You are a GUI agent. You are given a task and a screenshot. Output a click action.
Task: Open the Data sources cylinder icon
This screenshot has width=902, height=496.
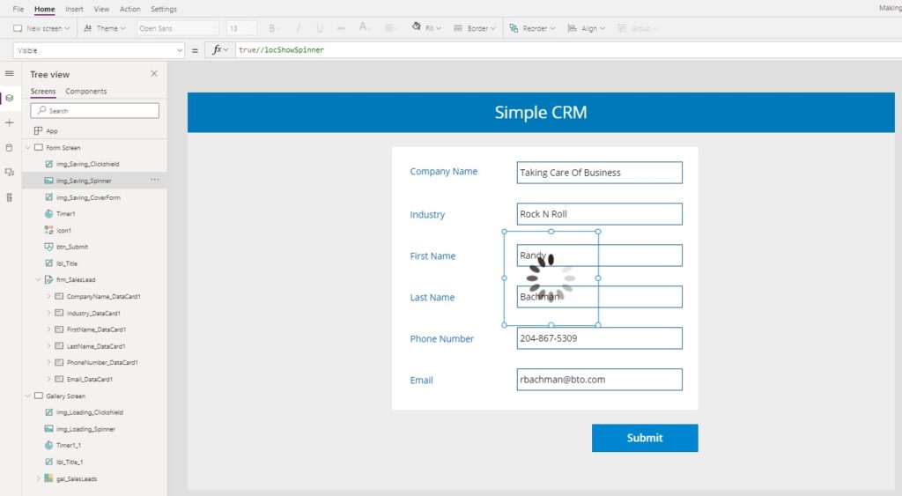9,148
